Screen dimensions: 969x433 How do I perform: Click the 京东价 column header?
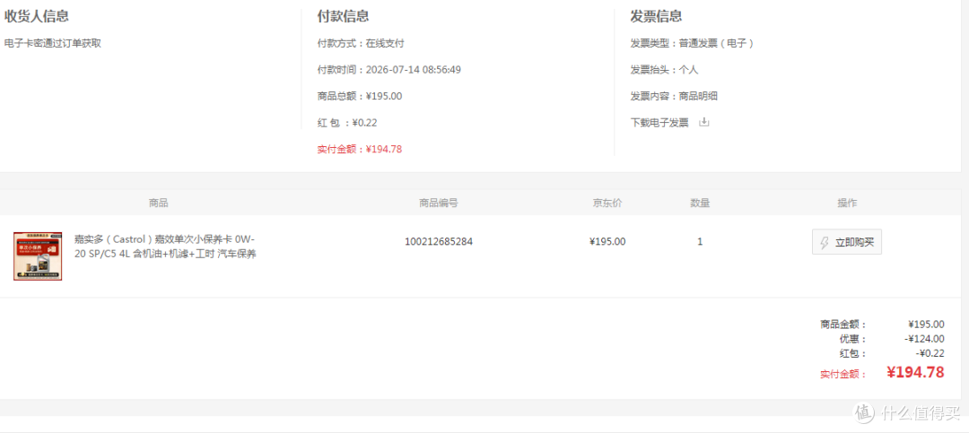pyautogui.click(x=607, y=203)
